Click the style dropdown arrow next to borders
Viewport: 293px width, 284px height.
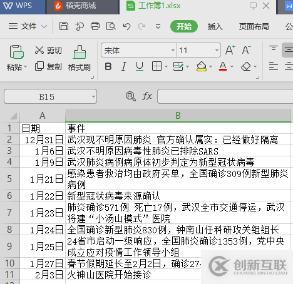pos(187,67)
